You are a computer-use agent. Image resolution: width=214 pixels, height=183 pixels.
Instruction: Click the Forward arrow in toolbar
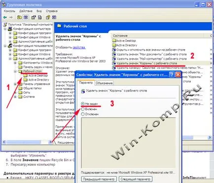click(x=11, y=17)
